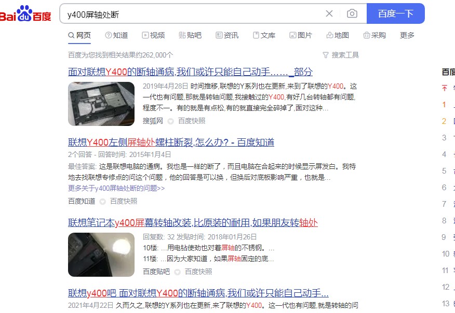
Task: Click the dark laptop hinge thumbnail
Action: pyautogui.click(x=101, y=255)
